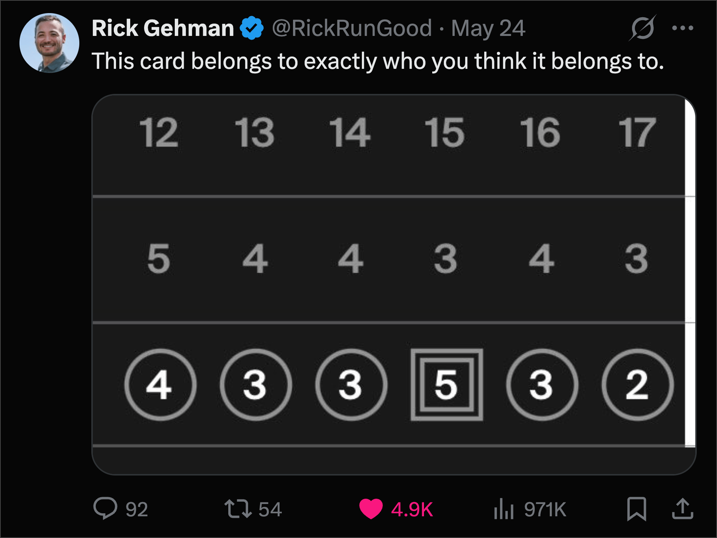
Task: Click the 4.9K likes count
Action: (x=412, y=509)
